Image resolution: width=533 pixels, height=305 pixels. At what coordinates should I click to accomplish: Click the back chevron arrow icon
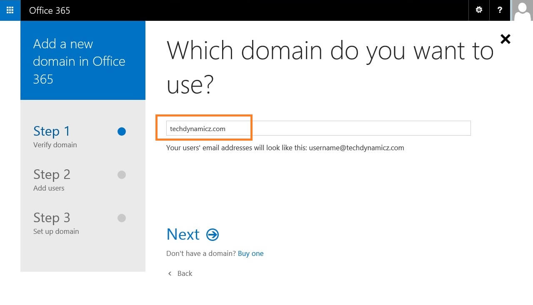click(170, 273)
